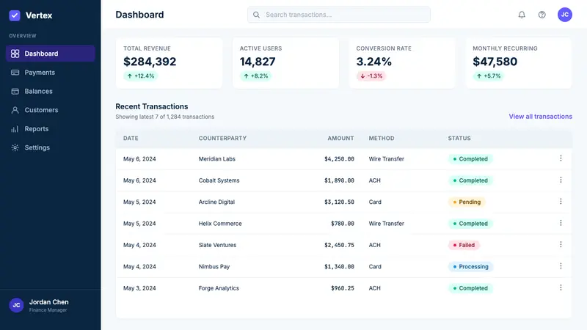Click the Search transactions input field

point(339,15)
